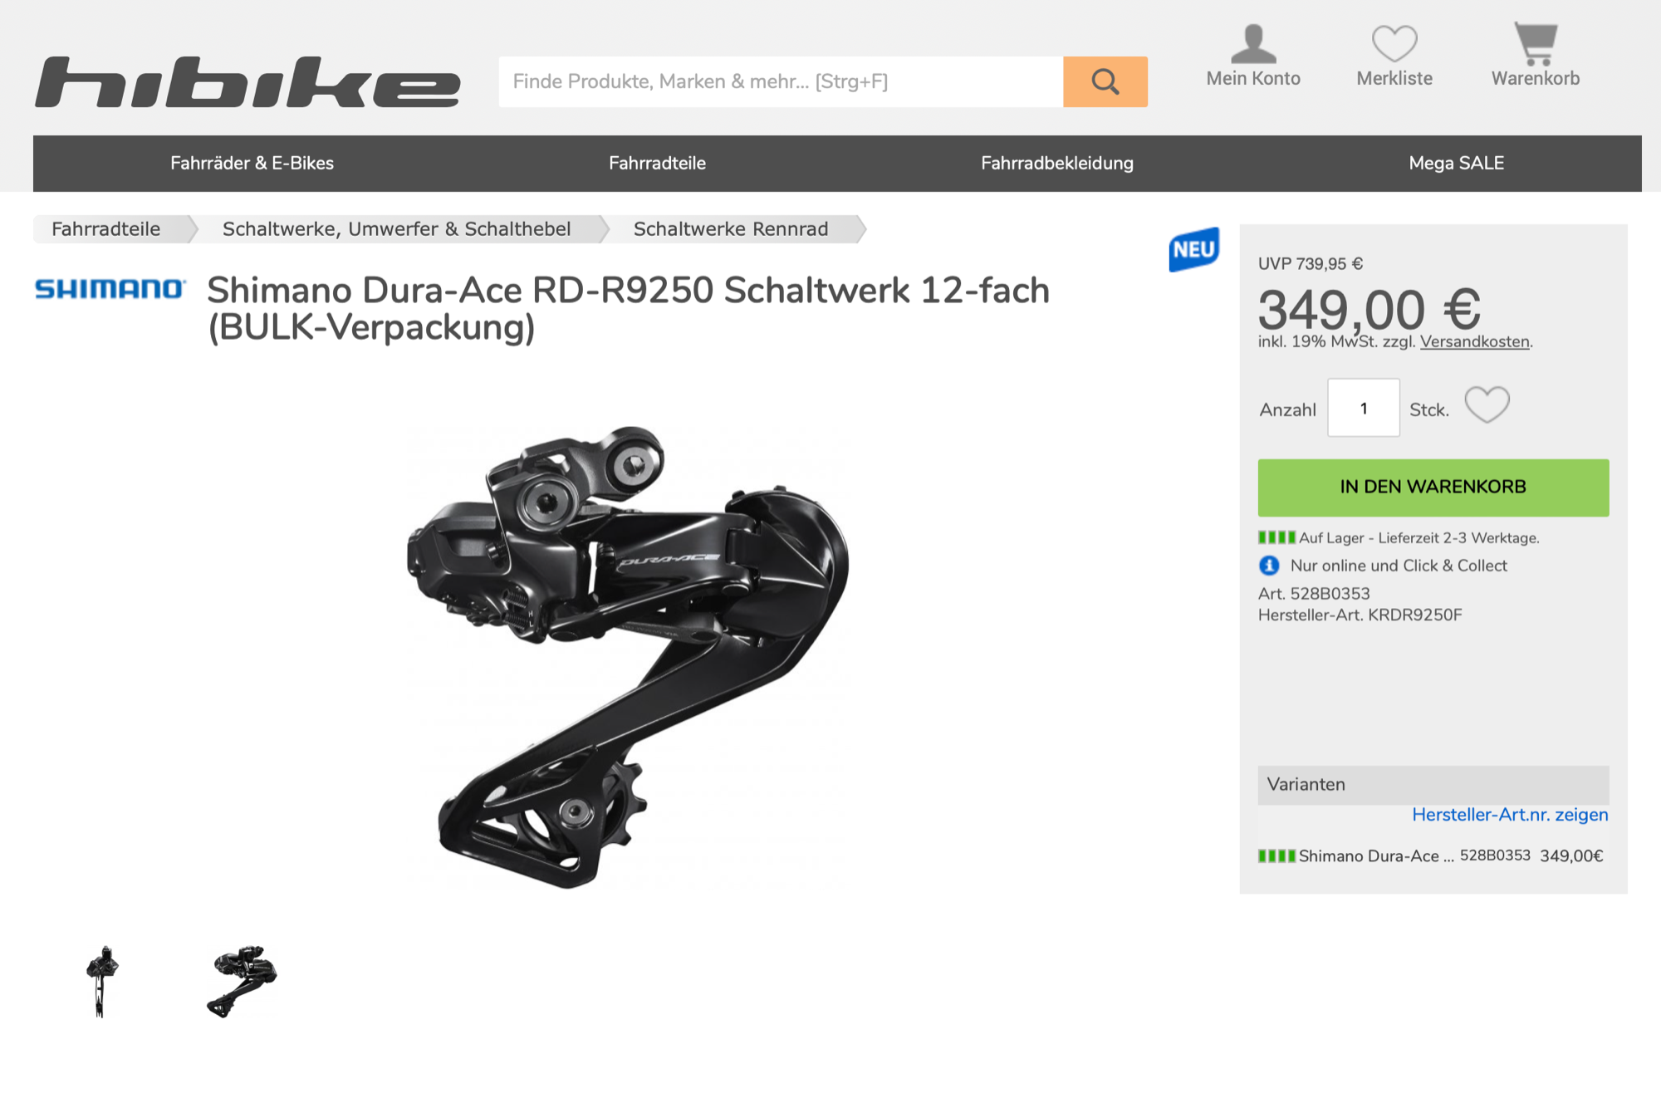This screenshot has height=1093, width=1661.
Task: Follow the Versandkosten link
Action: pos(1474,341)
